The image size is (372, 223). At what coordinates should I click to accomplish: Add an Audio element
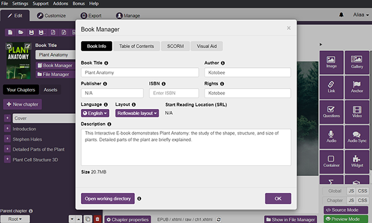(x=331, y=137)
